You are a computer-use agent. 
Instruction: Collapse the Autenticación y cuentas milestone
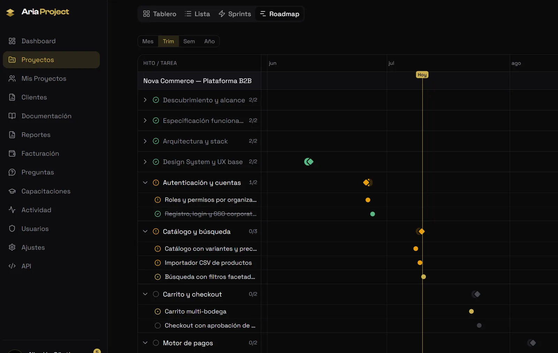coord(145,183)
